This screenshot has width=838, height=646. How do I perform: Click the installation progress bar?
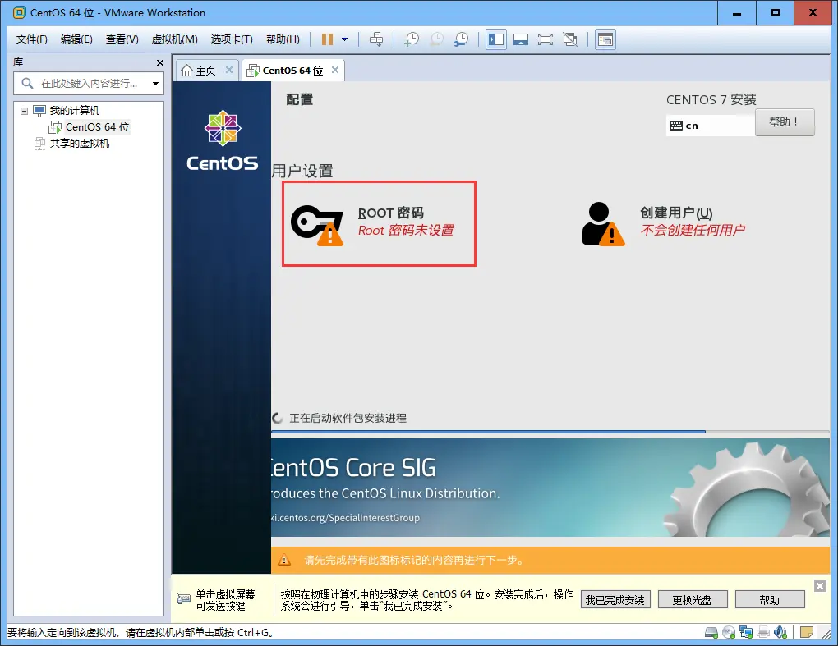tap(550, 432)
